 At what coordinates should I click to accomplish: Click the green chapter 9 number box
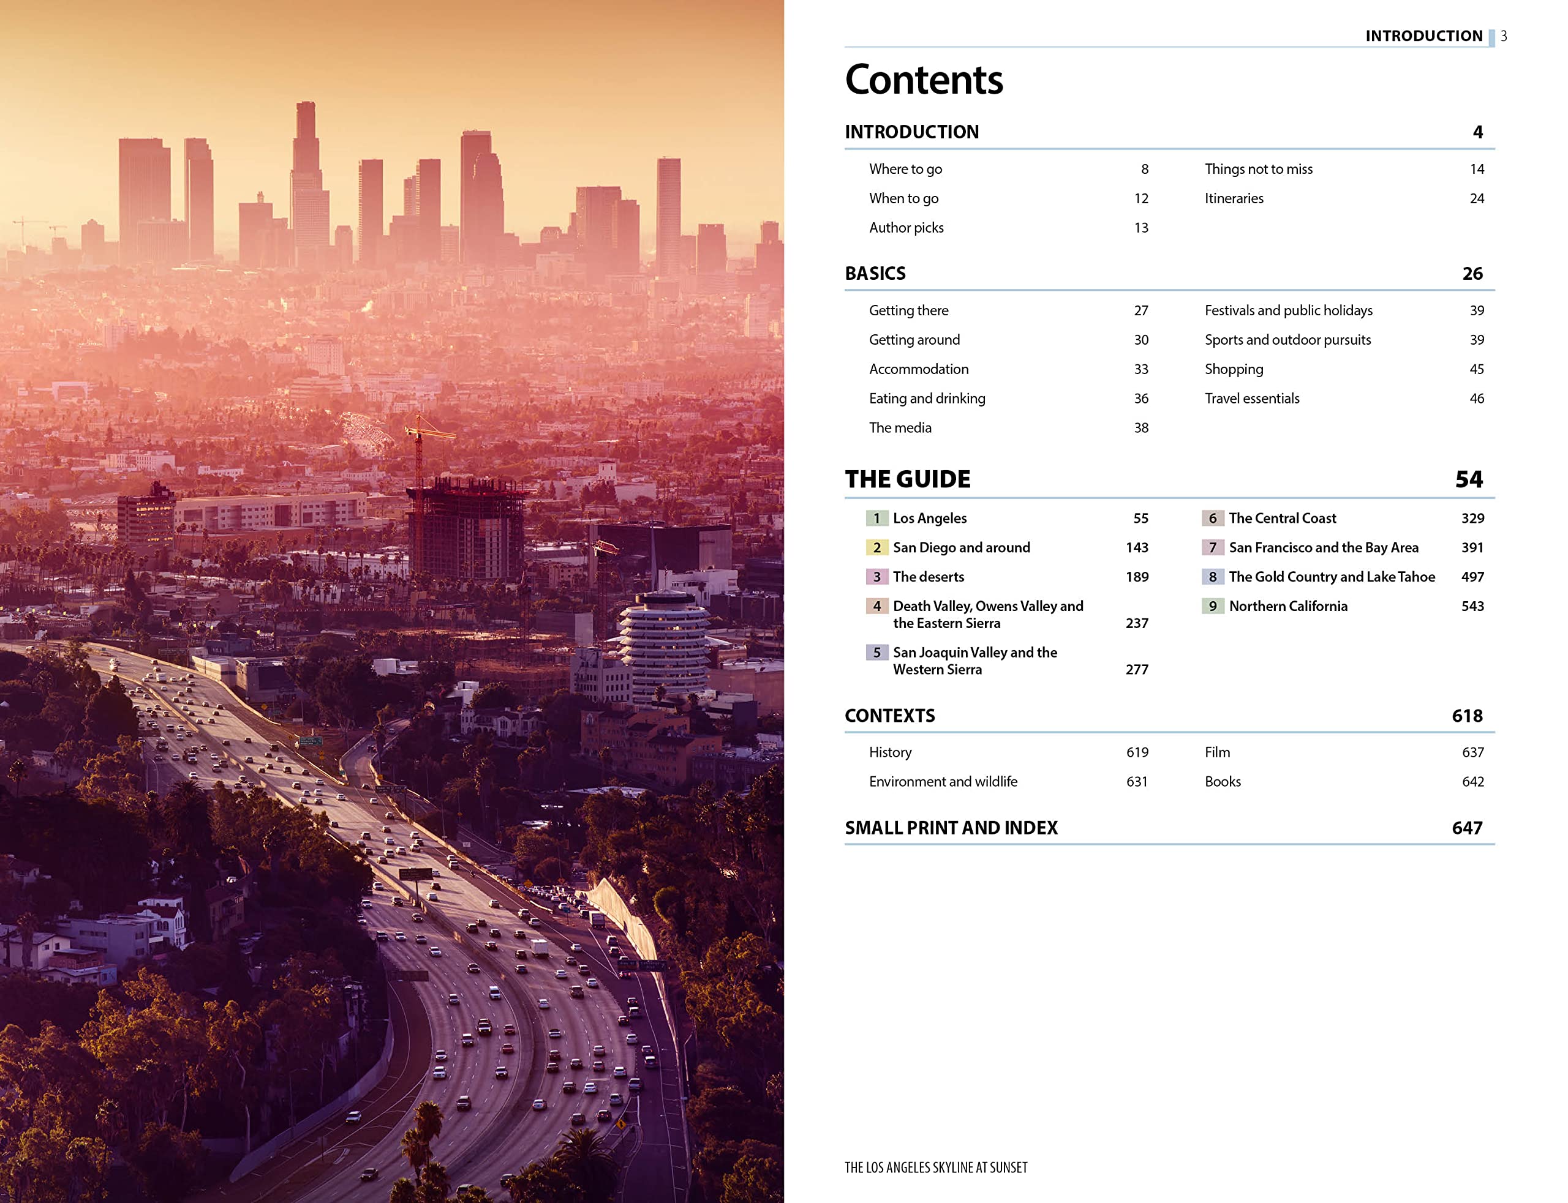[1212, 606]
